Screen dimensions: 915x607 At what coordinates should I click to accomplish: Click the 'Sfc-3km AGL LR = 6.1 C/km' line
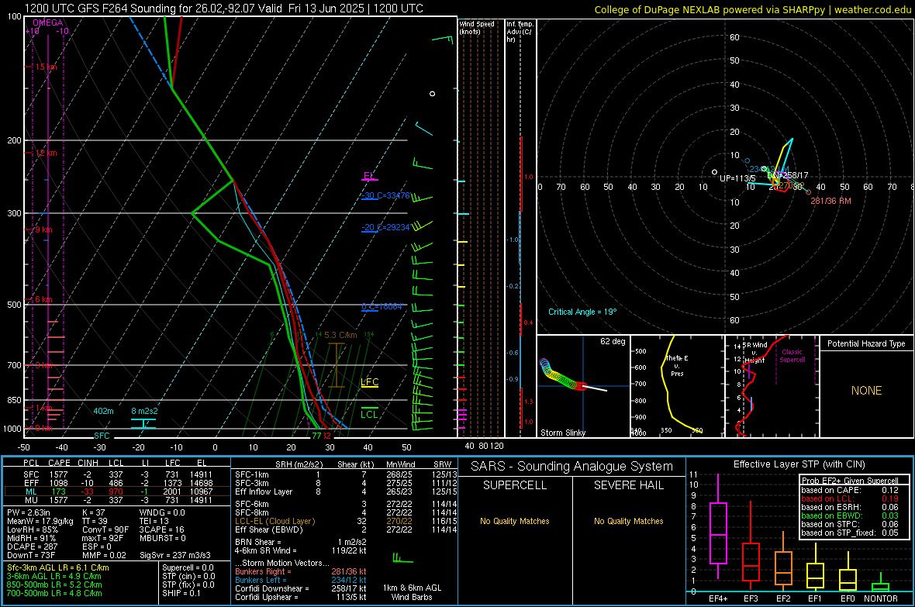pyautogui.click(x=58, y=567)
